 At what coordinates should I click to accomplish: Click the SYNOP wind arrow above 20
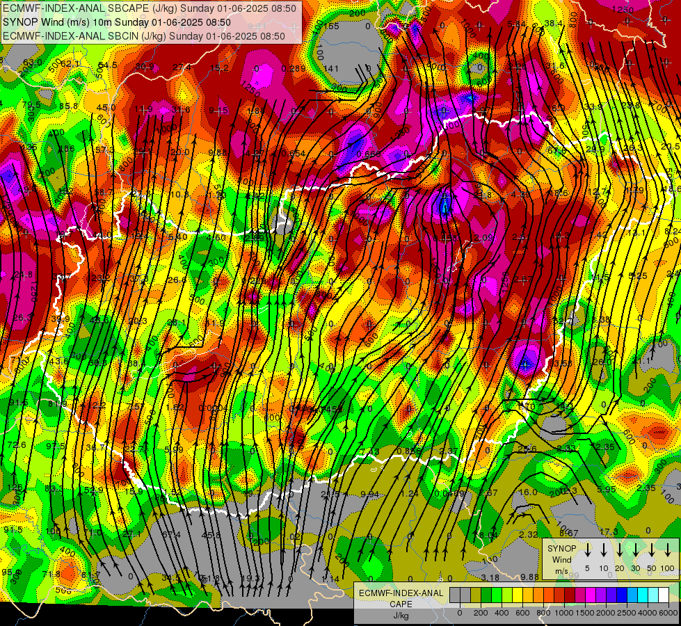[620, 549]
